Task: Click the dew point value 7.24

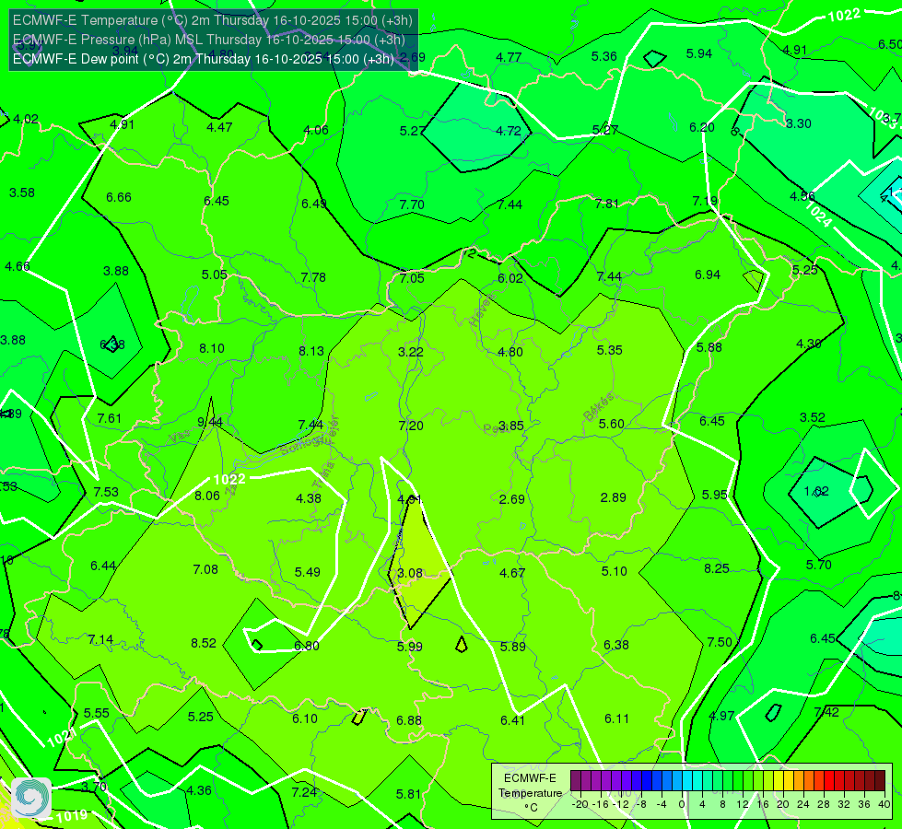Action: coord(304,793)
